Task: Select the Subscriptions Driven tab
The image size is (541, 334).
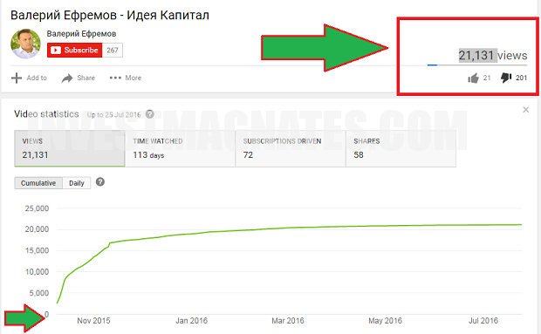Action: tap(291, 148)
